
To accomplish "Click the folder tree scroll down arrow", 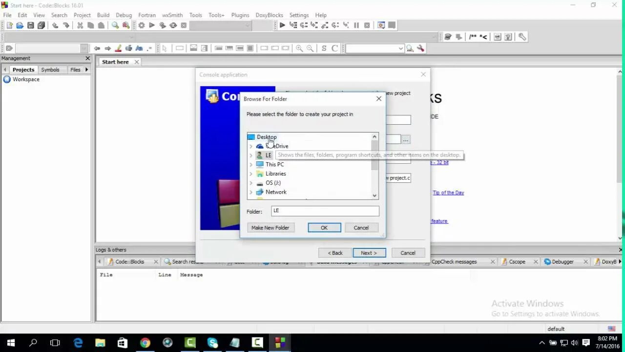I will (x=375, y=196).
